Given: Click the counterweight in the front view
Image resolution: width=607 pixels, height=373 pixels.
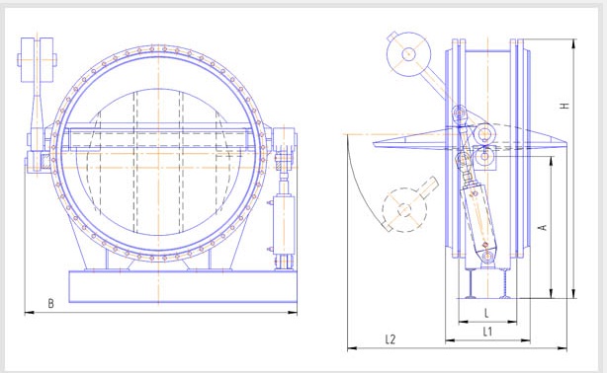Looking at the screenshot, I should [x=37, y=60].
